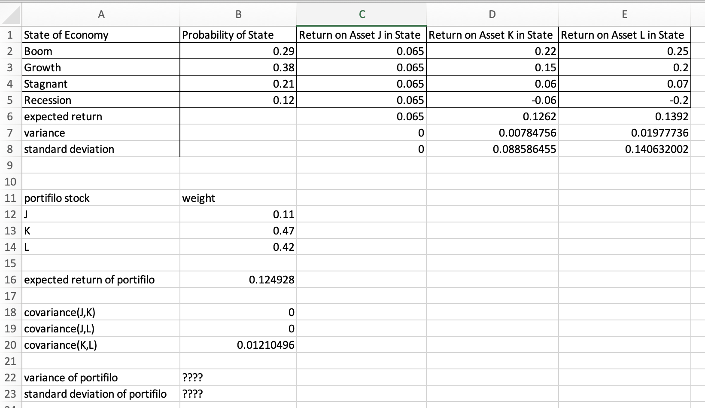
Task: Select column B header
Action: click(237, 14)
